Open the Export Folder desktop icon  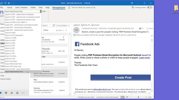[176, 9]
